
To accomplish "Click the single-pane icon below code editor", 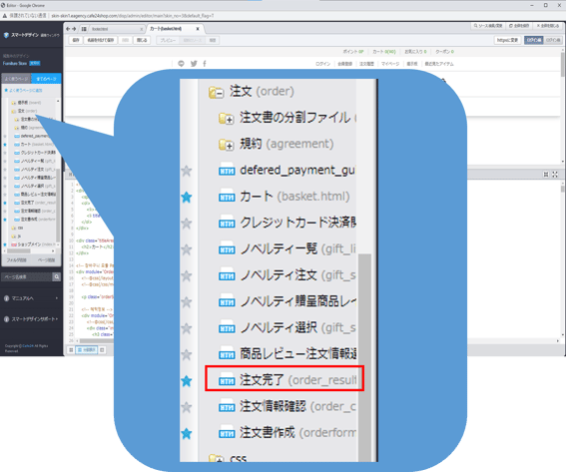I will tap(102, 350).
